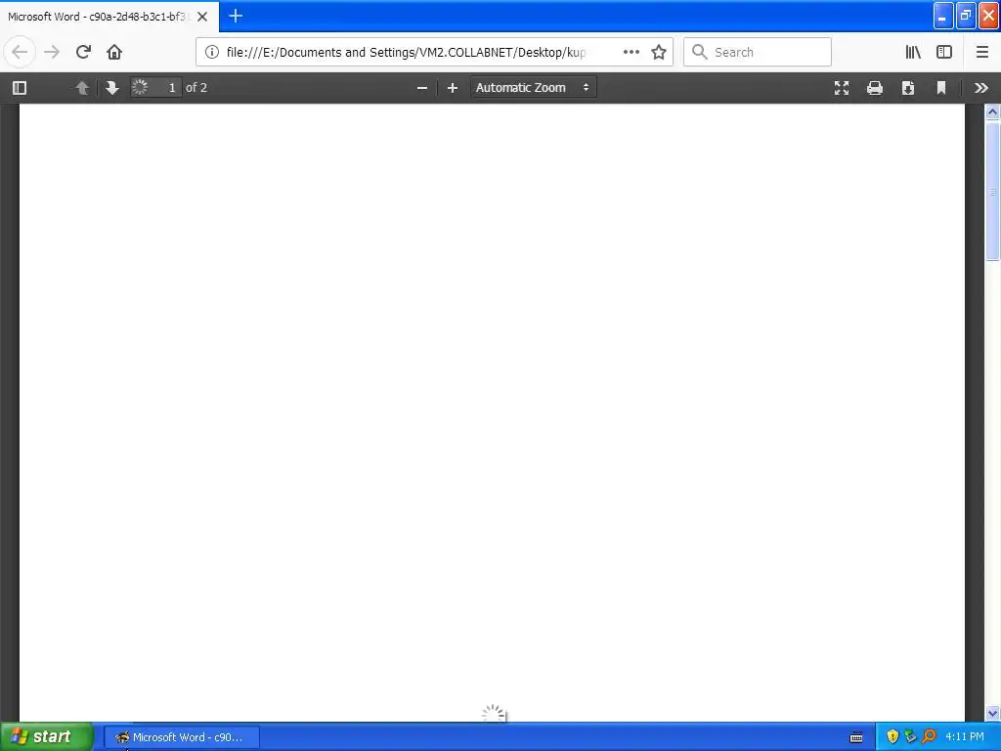Click the file URL address field

(x=406, y=53)
